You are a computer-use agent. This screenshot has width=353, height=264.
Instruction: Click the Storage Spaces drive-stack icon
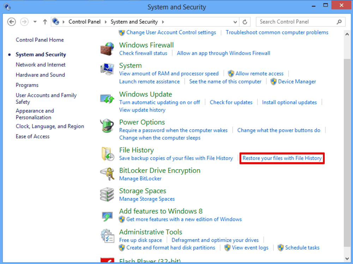107,194
